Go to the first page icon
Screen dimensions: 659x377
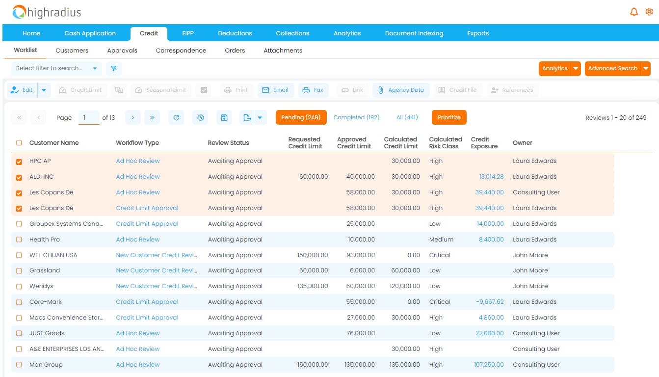pyautogui.click(x=19, y=117)
